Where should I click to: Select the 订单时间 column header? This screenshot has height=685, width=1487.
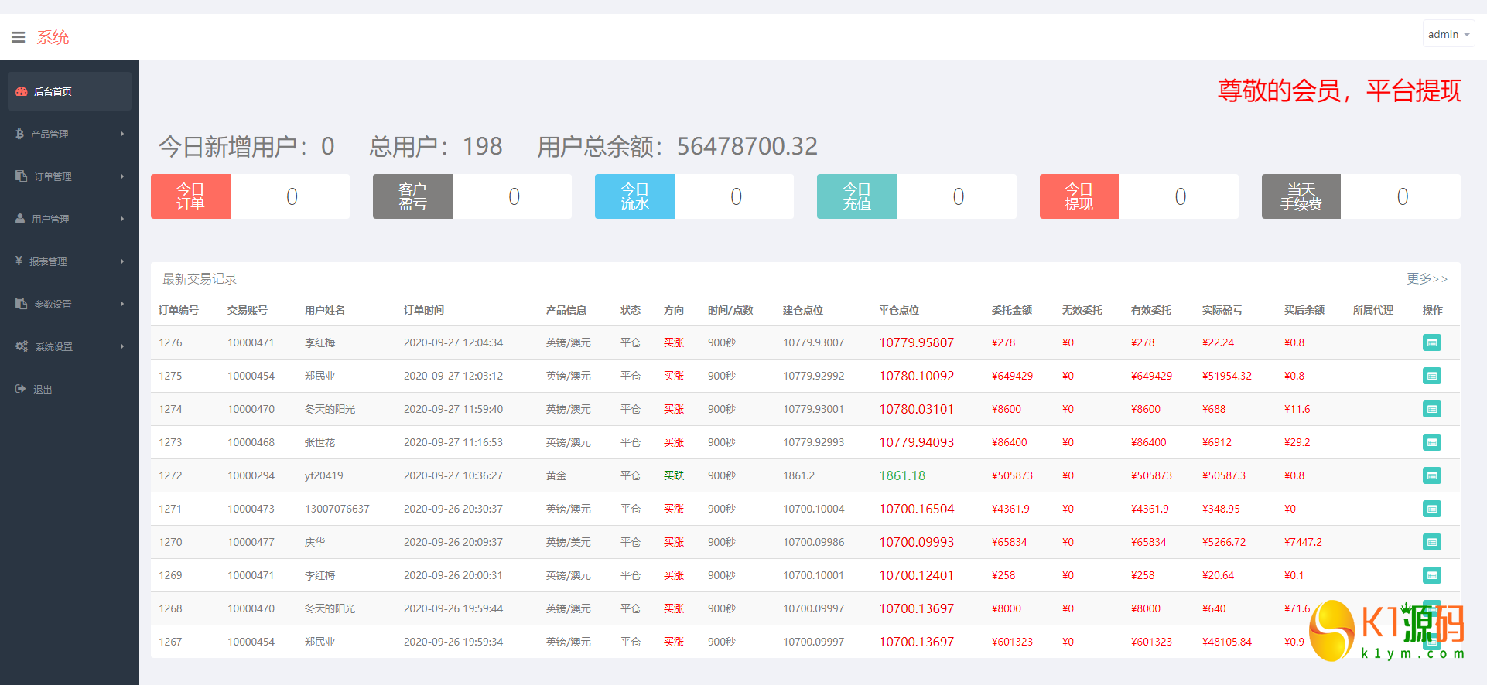click(424, 310)
